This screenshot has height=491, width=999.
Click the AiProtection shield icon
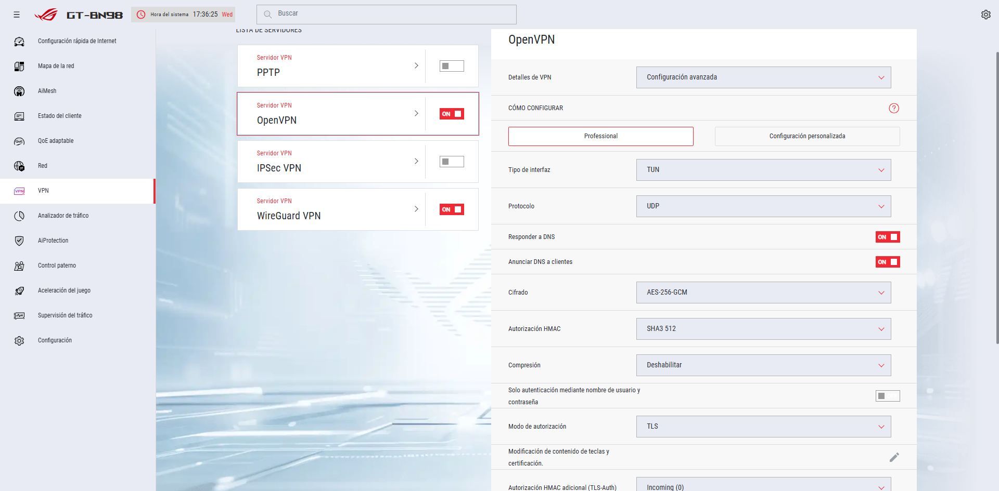click(19, 241)
